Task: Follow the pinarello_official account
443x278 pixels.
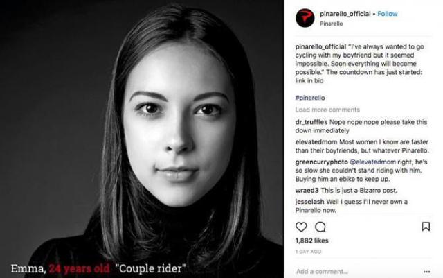Action: [388, 14]
